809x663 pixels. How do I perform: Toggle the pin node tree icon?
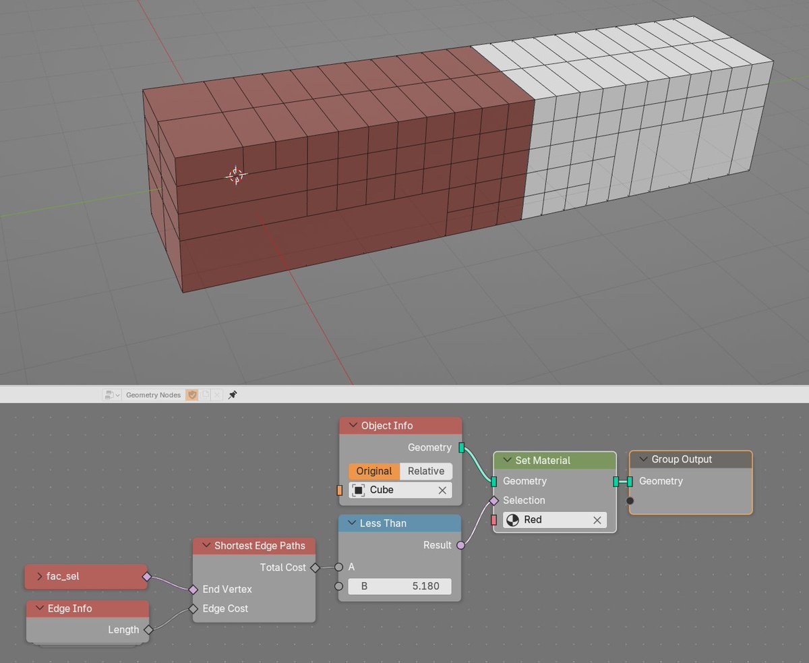point(233,395)
